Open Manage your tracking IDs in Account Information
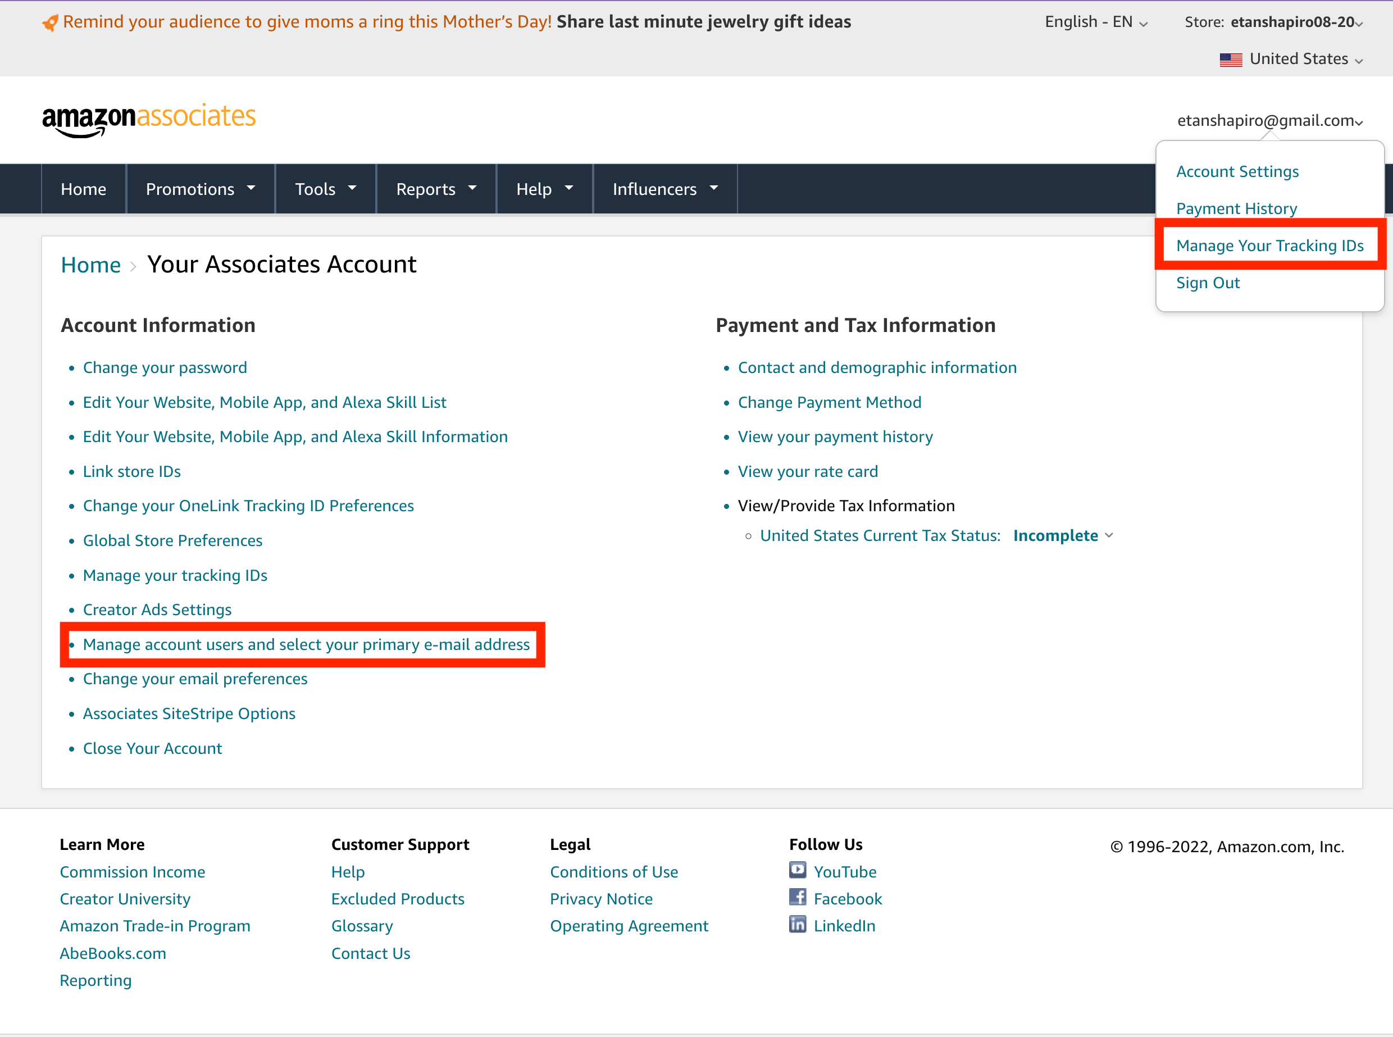Screen dimensions: 1393x1037 click(175, 576)
